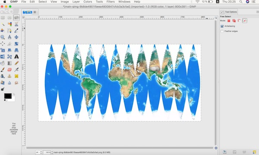This screenshot has width=259, height=155.
Task: Click the world map image tab thumbnail
Action: click(x=28, y=12)
